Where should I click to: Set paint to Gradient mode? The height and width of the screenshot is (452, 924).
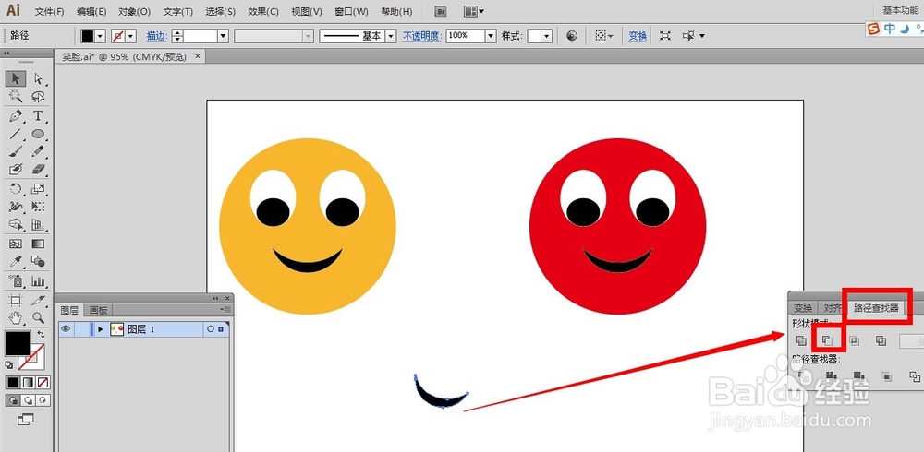(27, 383)
